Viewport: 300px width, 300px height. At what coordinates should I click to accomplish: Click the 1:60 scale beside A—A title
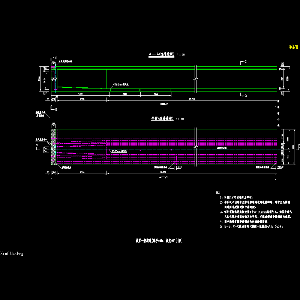tap(181, 55)
